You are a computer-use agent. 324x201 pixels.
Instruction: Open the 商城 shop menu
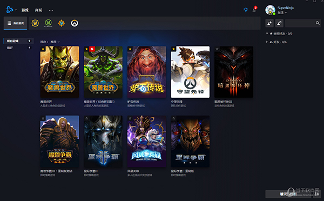point(38,10)
